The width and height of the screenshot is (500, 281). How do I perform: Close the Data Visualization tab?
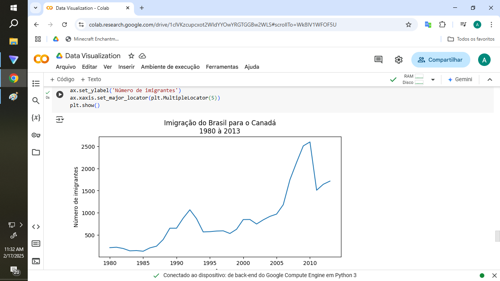[x=128, y=8]
